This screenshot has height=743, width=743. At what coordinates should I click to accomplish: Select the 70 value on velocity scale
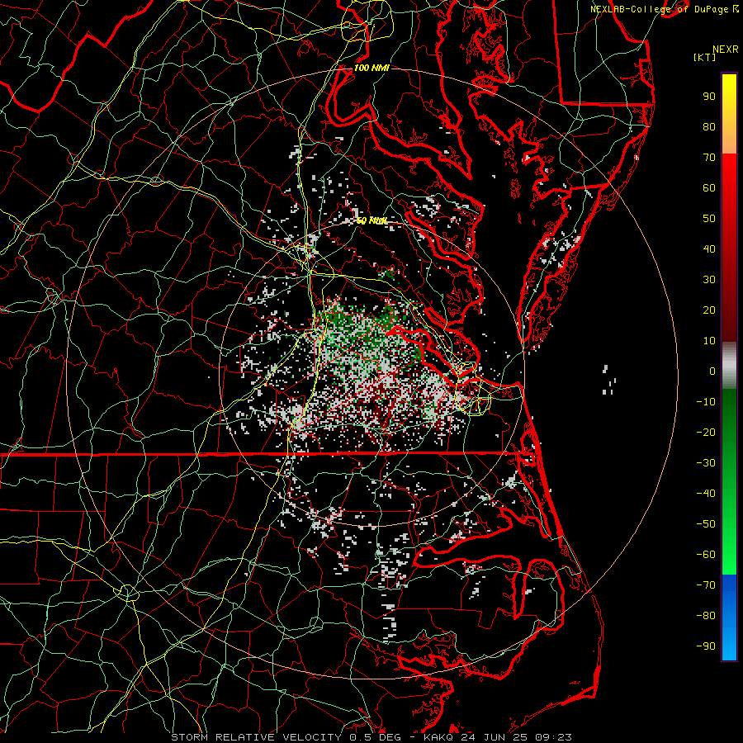tap(709, 158)
